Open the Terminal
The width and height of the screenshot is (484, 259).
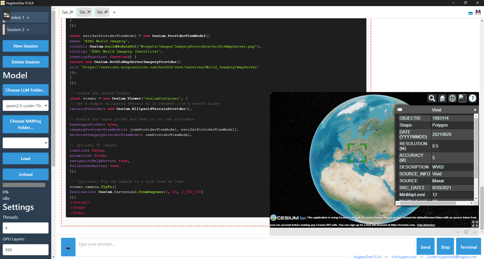(x=468, y=247)
